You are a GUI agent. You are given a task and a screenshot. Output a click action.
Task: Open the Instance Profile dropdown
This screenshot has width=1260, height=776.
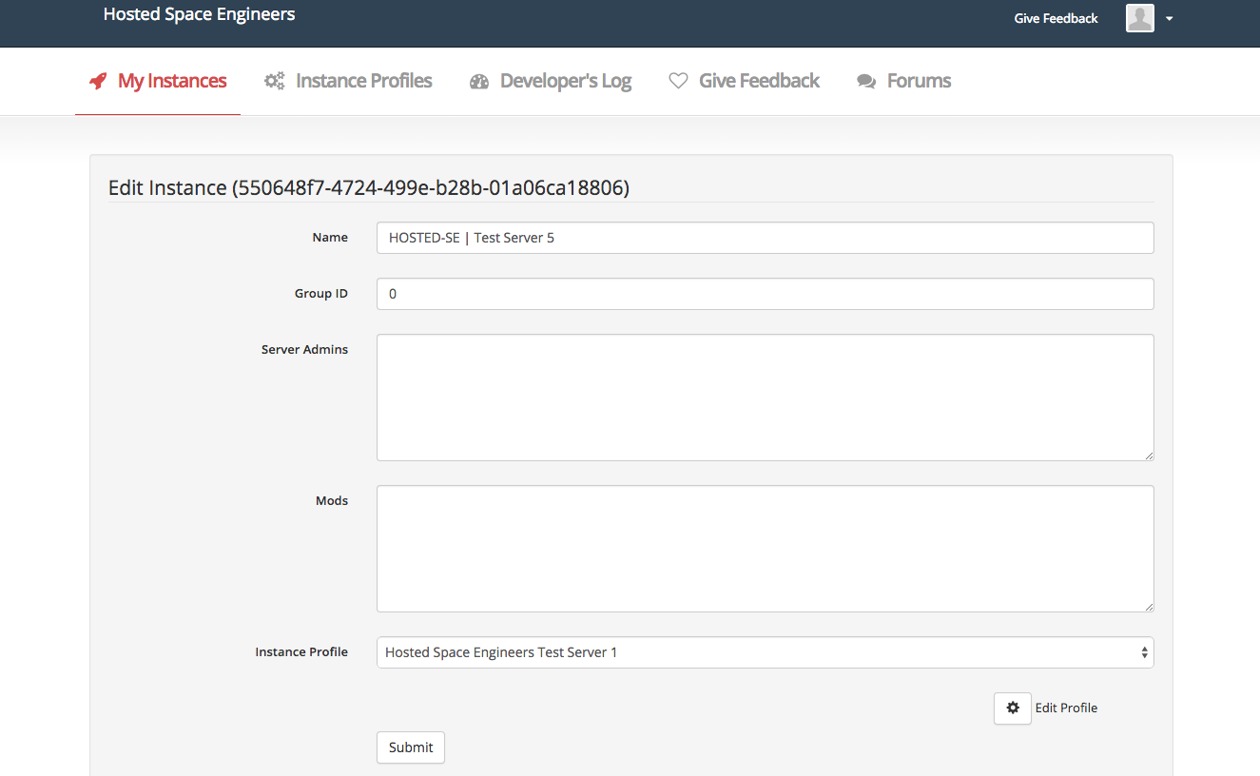(x=766, y=652)
